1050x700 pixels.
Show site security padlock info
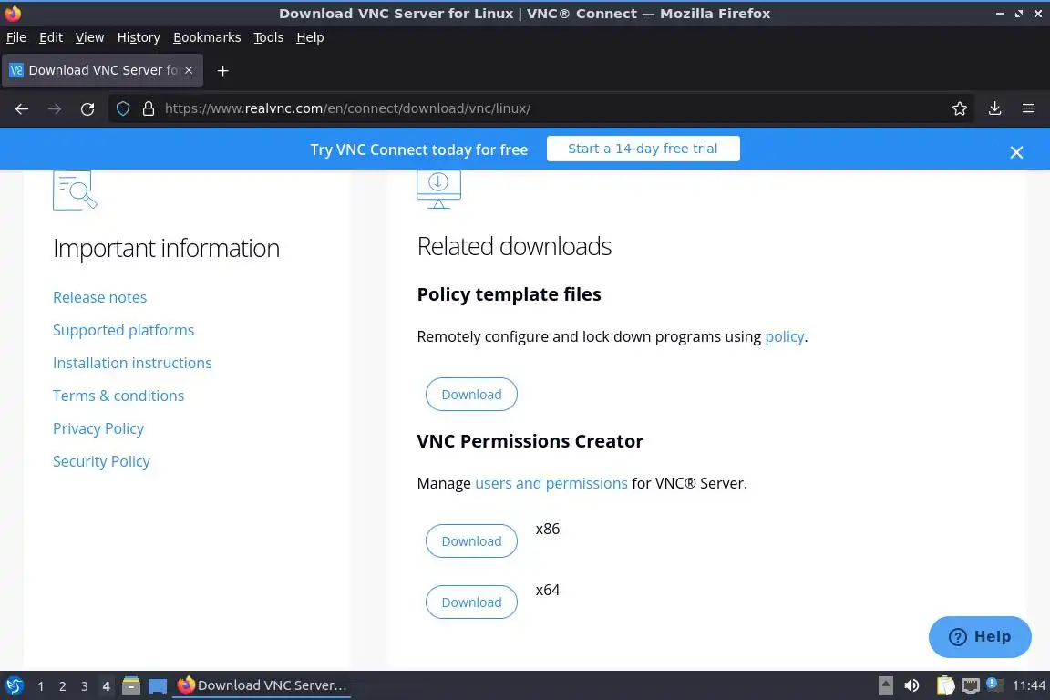149,108
